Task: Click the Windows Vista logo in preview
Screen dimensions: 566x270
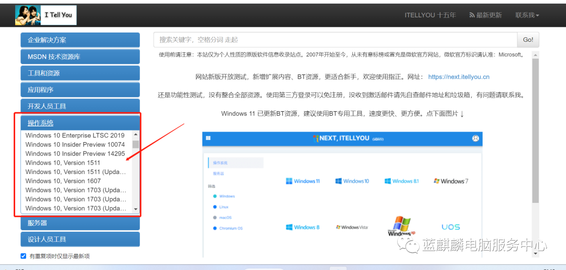Action: 352,227
